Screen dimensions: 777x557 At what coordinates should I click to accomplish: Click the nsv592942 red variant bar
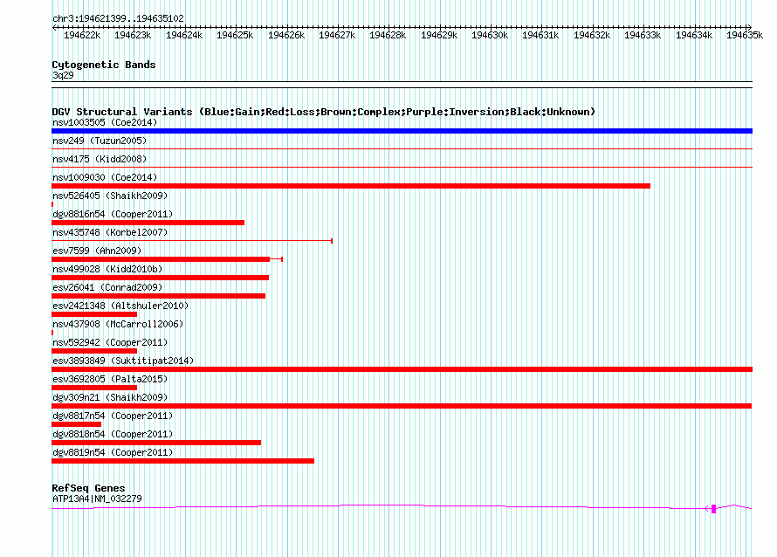coord(94,351)
